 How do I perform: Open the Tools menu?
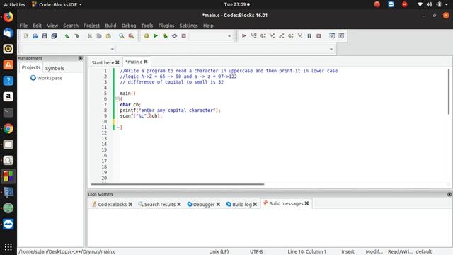[147, 25]
